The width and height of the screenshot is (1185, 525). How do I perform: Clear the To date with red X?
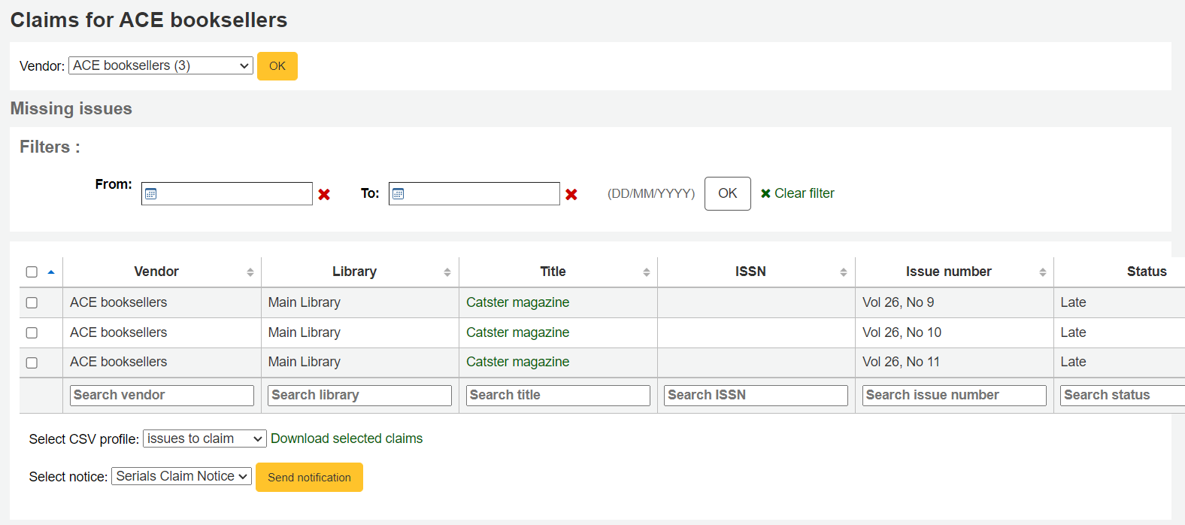click(x=571, y=195)
